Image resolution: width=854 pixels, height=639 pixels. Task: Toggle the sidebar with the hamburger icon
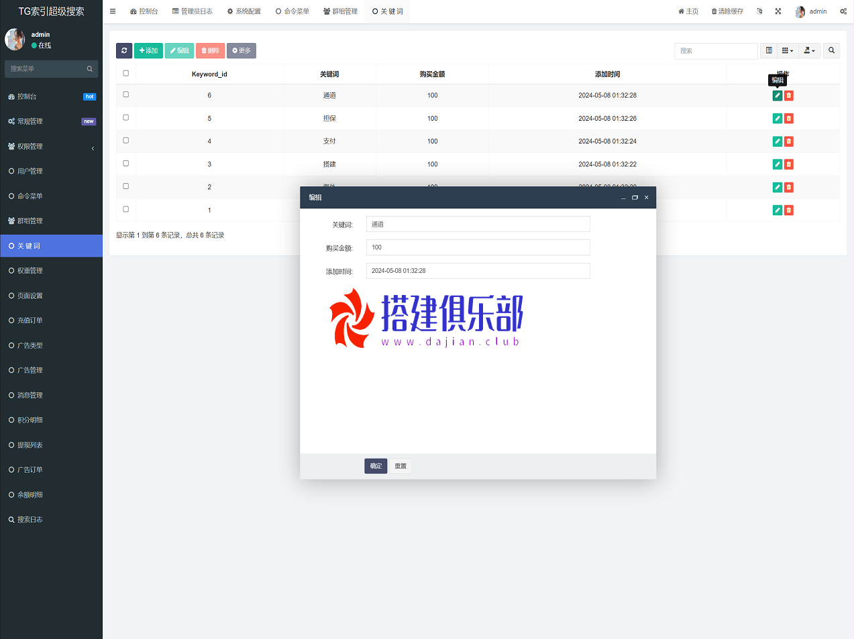point(113,11)
